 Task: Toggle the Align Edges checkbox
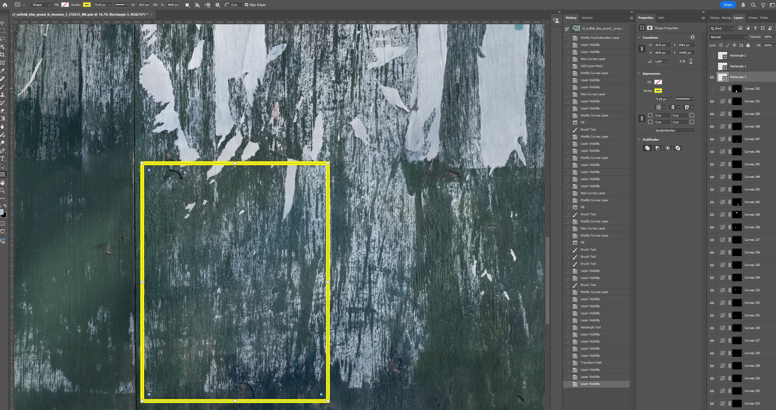(246, 5)
